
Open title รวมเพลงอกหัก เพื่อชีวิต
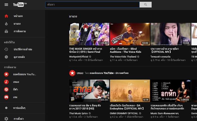[x=167, y=107]
